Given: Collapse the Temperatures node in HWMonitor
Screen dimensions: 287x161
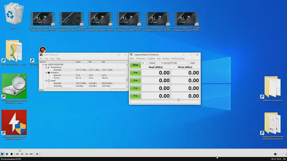Looking at the screenshot, I should pos(47,67).
